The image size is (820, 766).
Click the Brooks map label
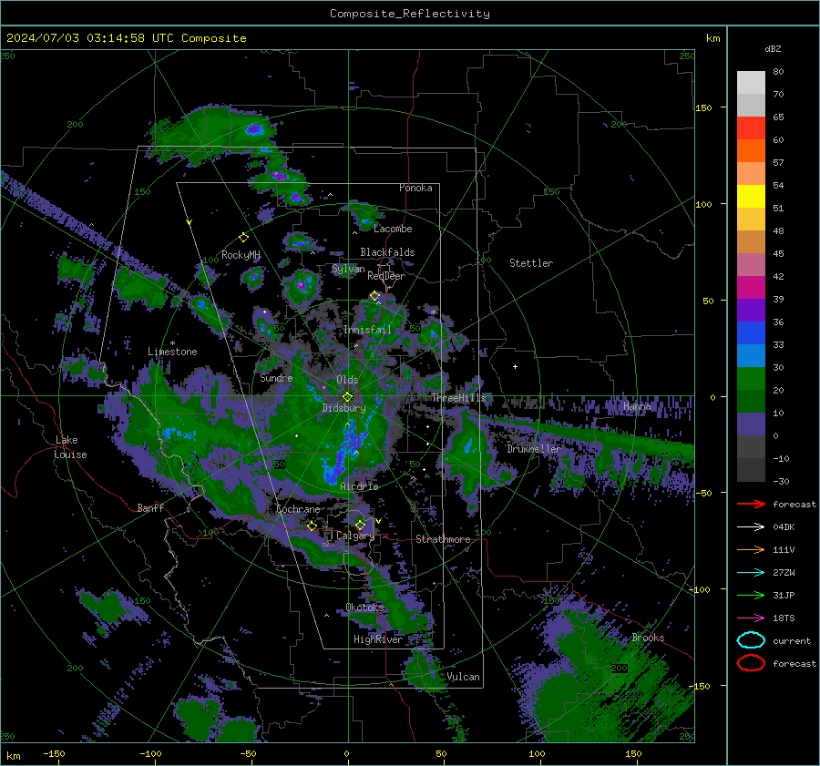648,638
